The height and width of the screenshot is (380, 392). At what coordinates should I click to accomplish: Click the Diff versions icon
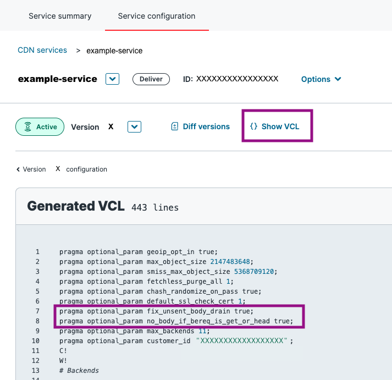point(175,126)
